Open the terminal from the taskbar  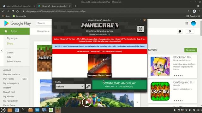click(23, 110)
